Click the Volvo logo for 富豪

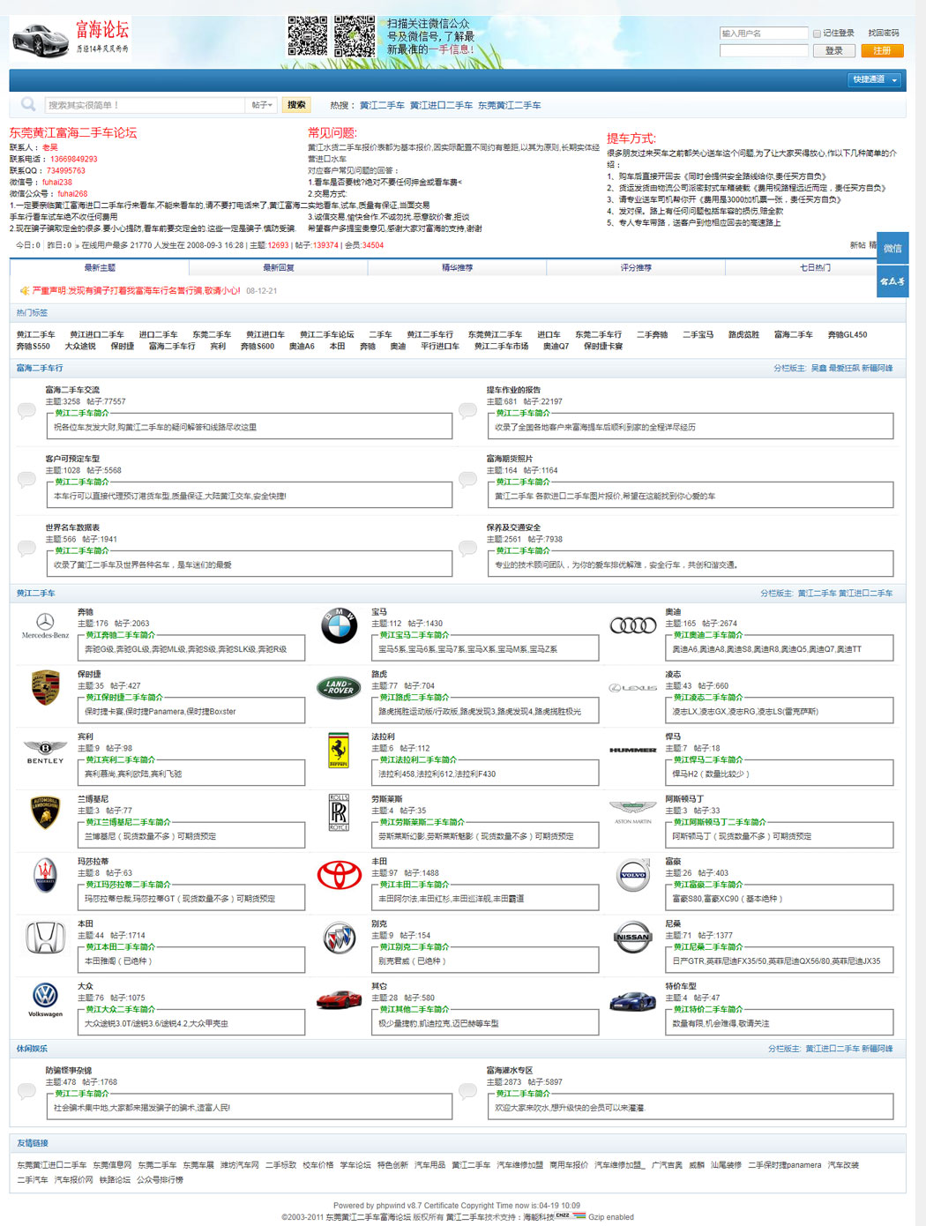pos(633,875)
